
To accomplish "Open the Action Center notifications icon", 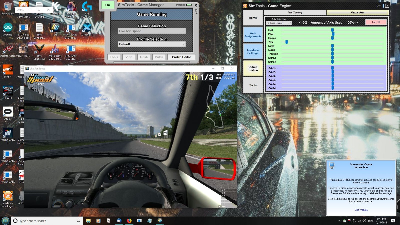I will click(393, 221).
